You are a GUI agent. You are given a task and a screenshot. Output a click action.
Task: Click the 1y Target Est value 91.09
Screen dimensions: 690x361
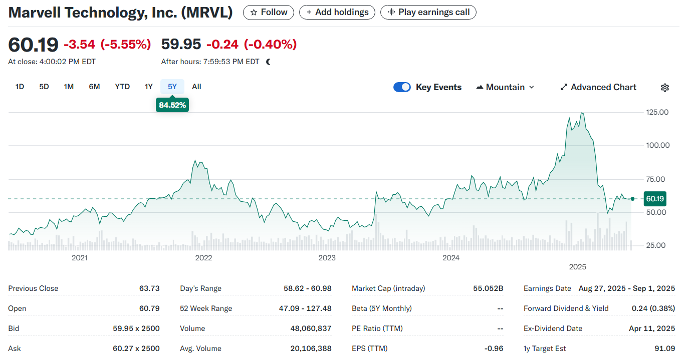[665, 348]
